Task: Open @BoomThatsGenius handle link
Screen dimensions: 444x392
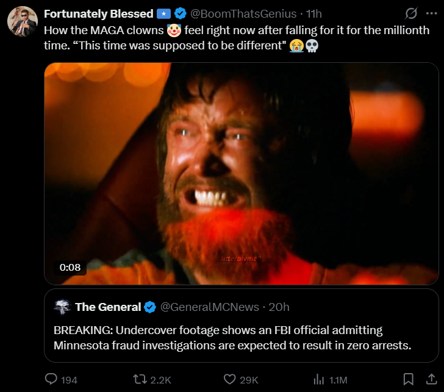Action: 243,13
